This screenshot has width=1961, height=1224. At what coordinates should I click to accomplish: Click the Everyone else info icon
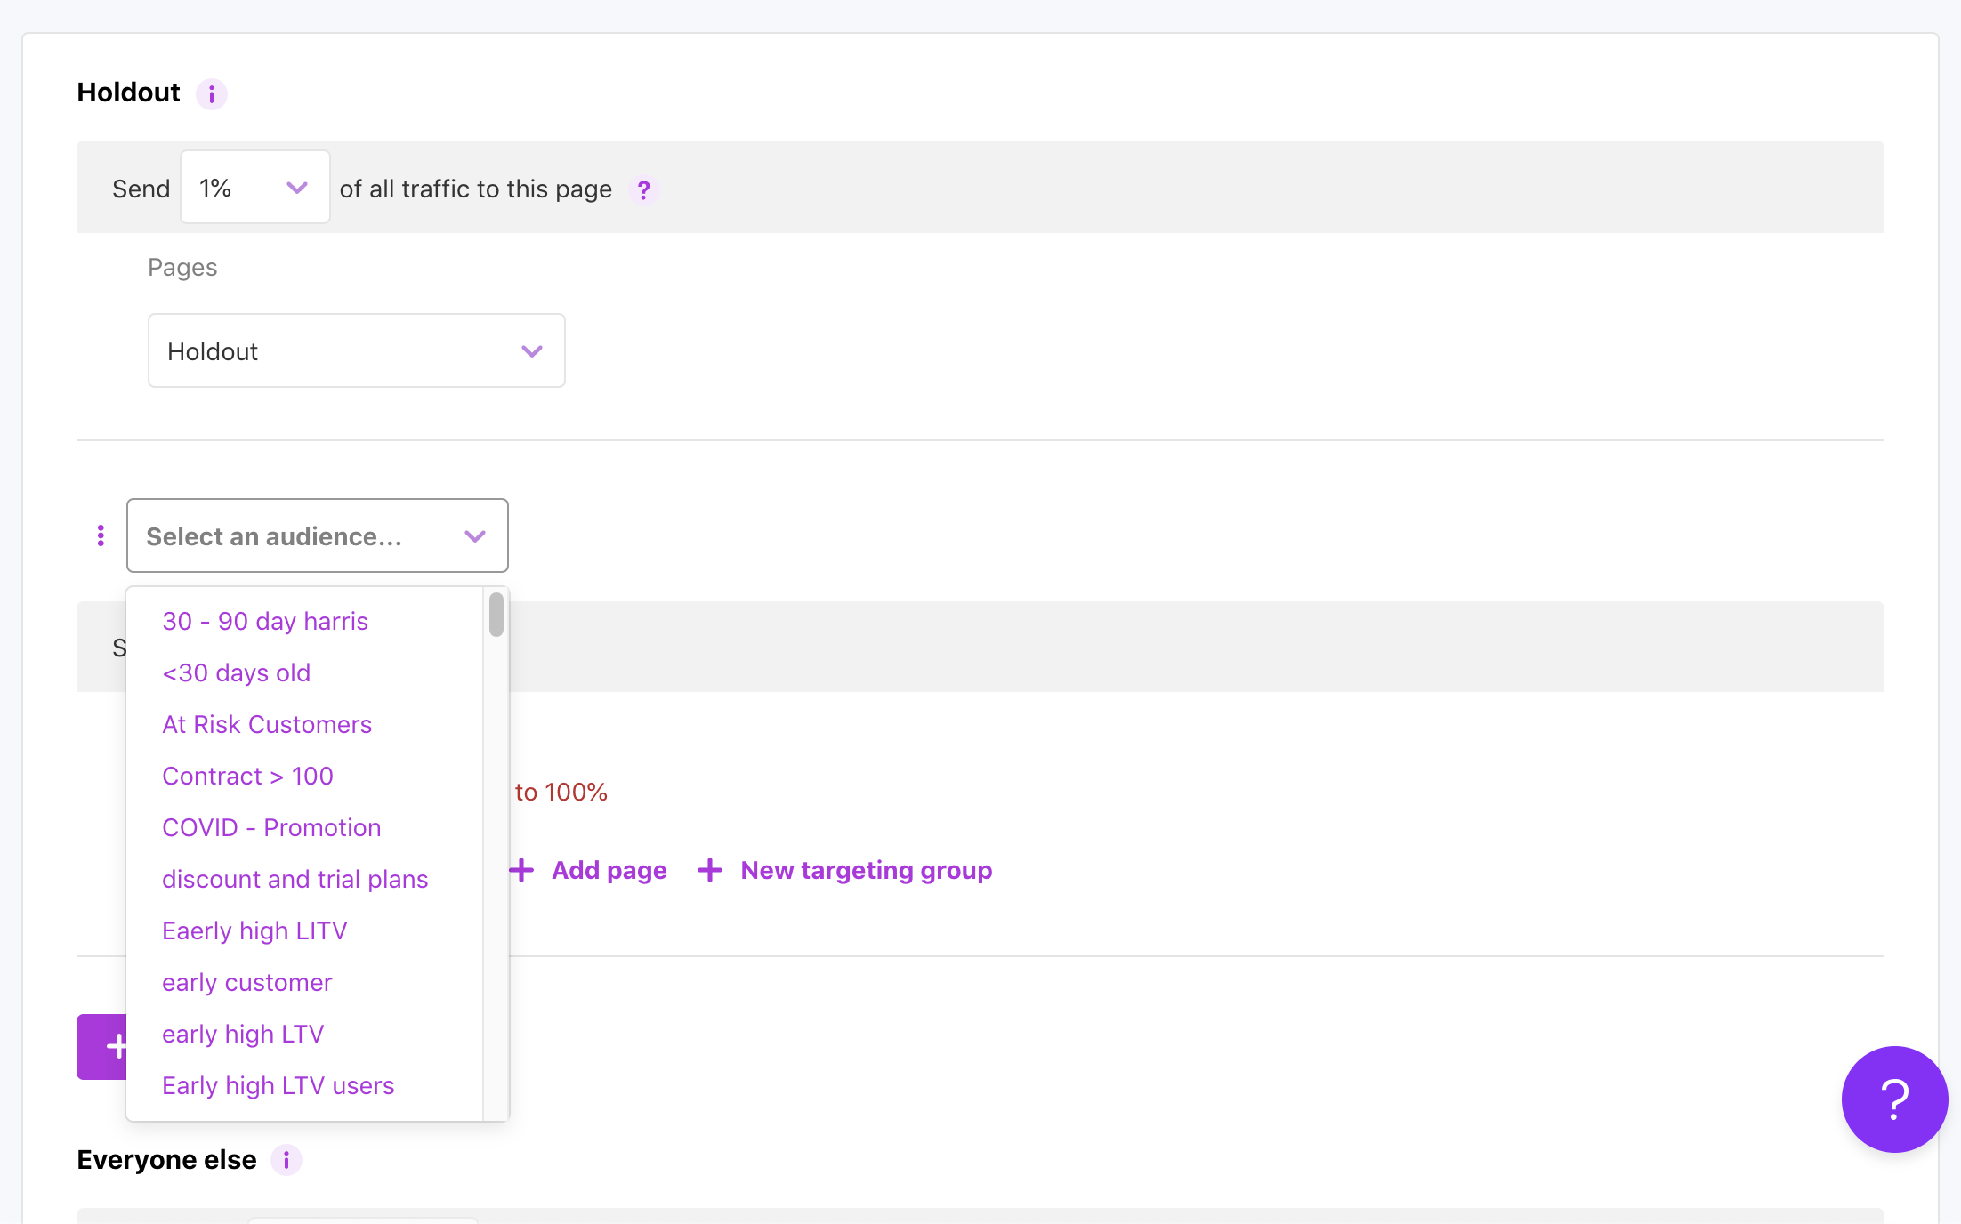point(286,1160)
